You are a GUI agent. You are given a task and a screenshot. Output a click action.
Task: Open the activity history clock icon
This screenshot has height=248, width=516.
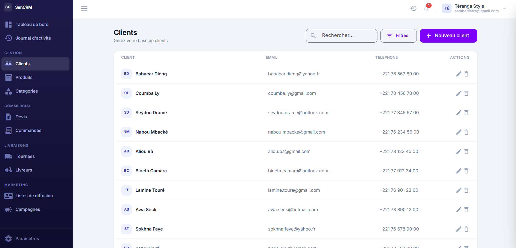(414, 8)
